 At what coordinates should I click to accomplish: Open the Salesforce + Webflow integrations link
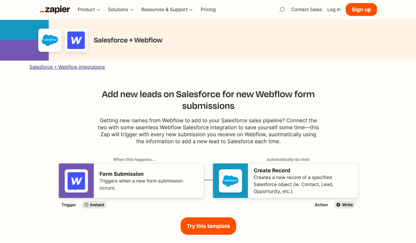click(67, 67)
